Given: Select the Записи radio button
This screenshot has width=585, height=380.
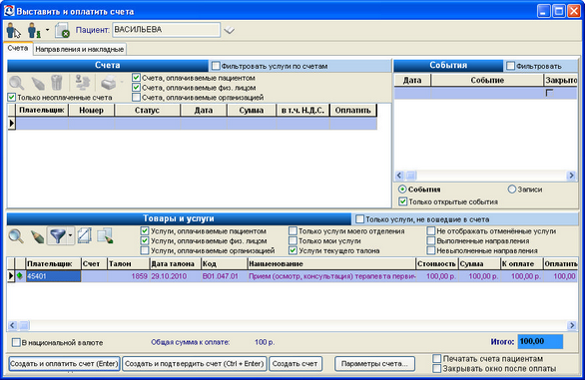Looking at the screenshot, I should (511, 190).
